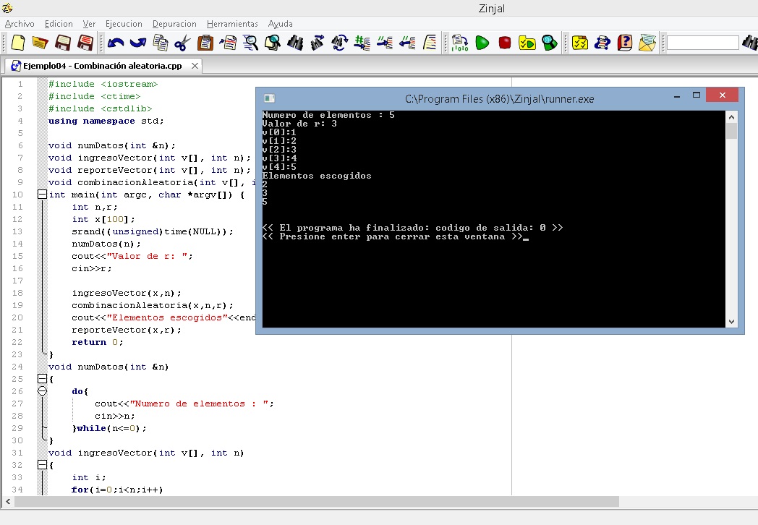Save the current file
The width and height of the screenshot is (758, 525).
coord(62,44)
